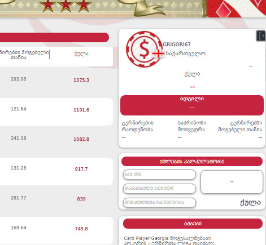
Task: Click the number of participants input field
Action: pos(159,203)
